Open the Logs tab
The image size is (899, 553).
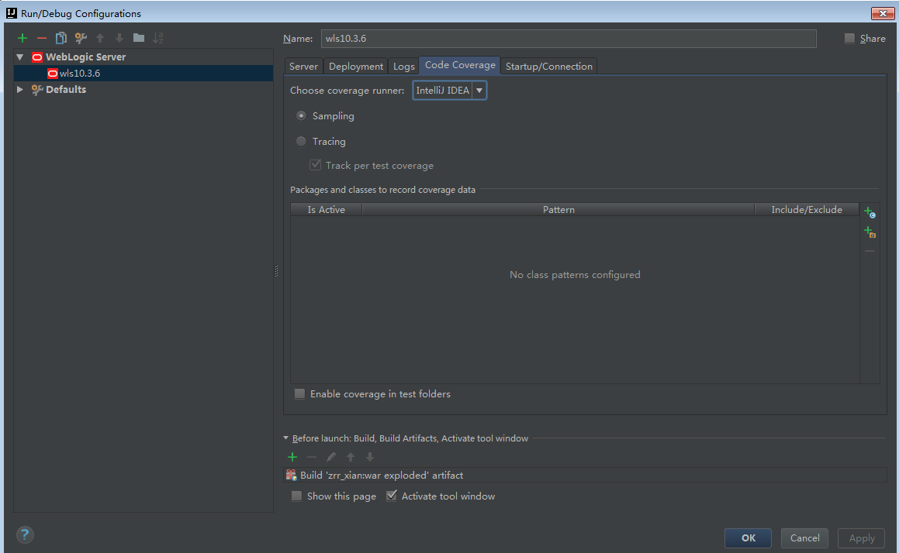[x=403, y=67]
